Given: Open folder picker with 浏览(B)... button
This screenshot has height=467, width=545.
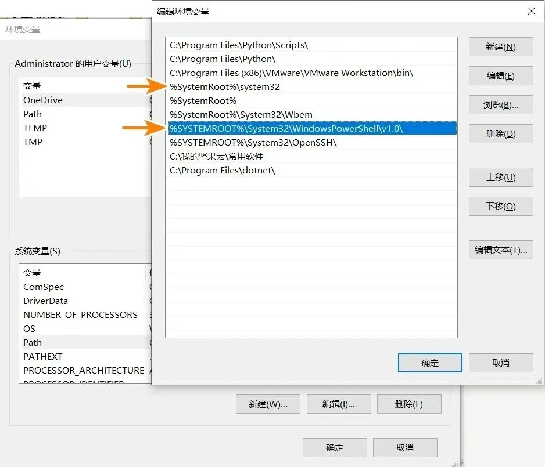Looking at the screenshot, I should [x=500, y=105].
